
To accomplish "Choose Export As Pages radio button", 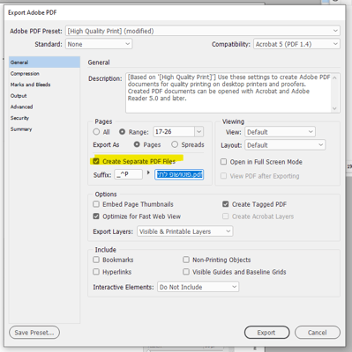I will point(137,144).
